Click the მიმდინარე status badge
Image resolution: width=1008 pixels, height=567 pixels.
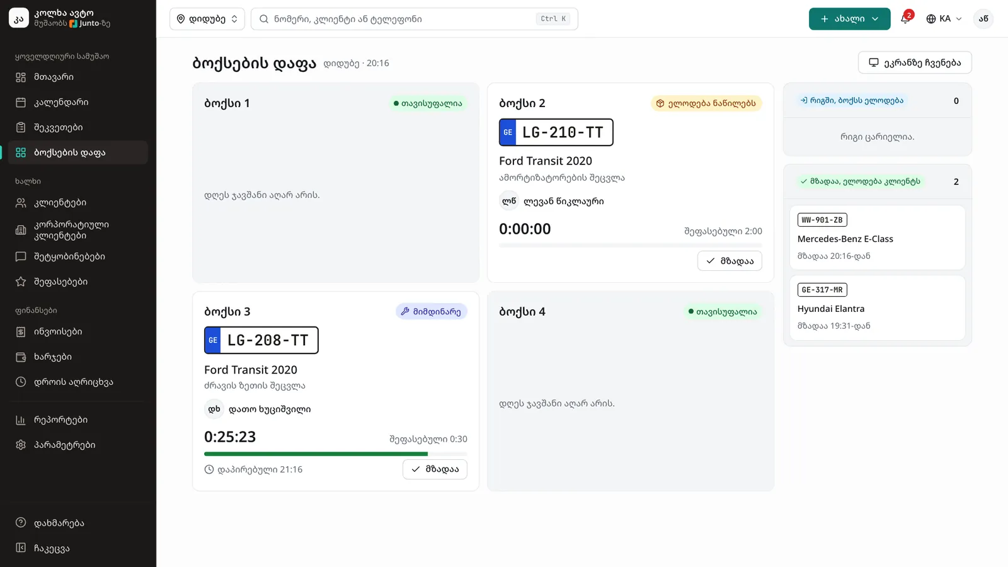click(x=432, y=311)
